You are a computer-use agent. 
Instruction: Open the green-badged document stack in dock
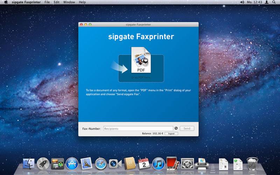238,164
